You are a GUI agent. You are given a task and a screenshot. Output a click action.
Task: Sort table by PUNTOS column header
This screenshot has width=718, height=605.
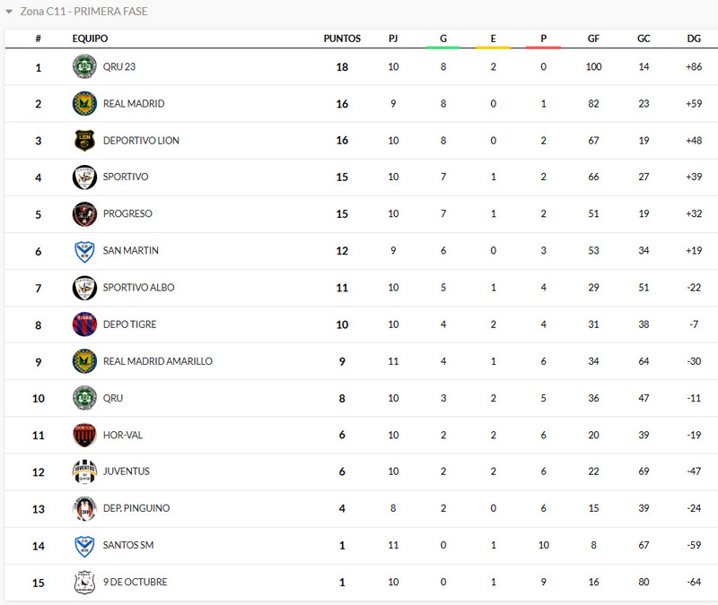point(342,39)
